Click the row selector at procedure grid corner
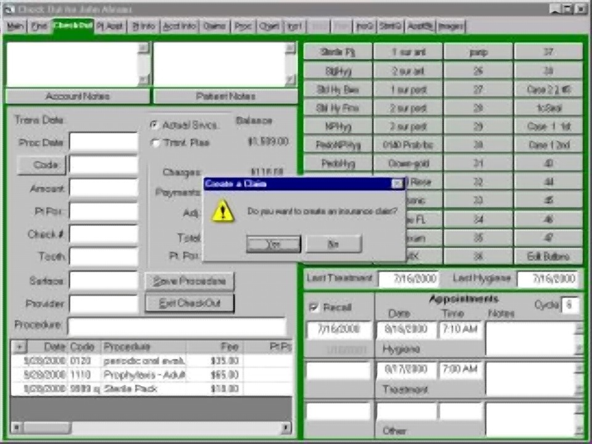The height and width of the screenshot is (444, 592). pos(19,347)
